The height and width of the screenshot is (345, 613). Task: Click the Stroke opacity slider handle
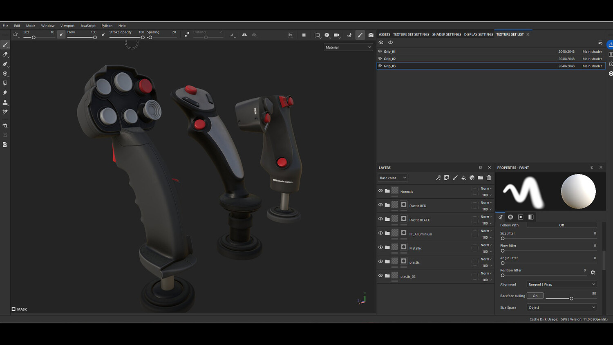click(x=143, y=38)
